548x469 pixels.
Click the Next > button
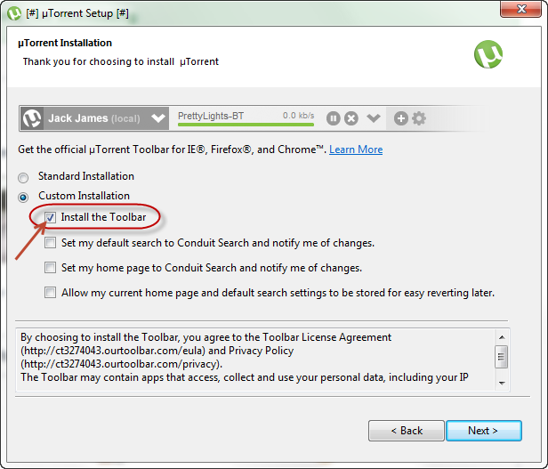pyautogui.click(x=484, y=431)
